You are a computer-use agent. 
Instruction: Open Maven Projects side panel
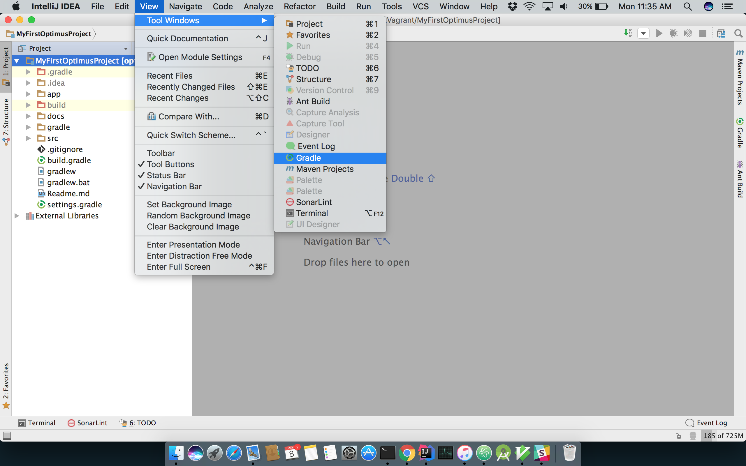click(x=740, y=77)
